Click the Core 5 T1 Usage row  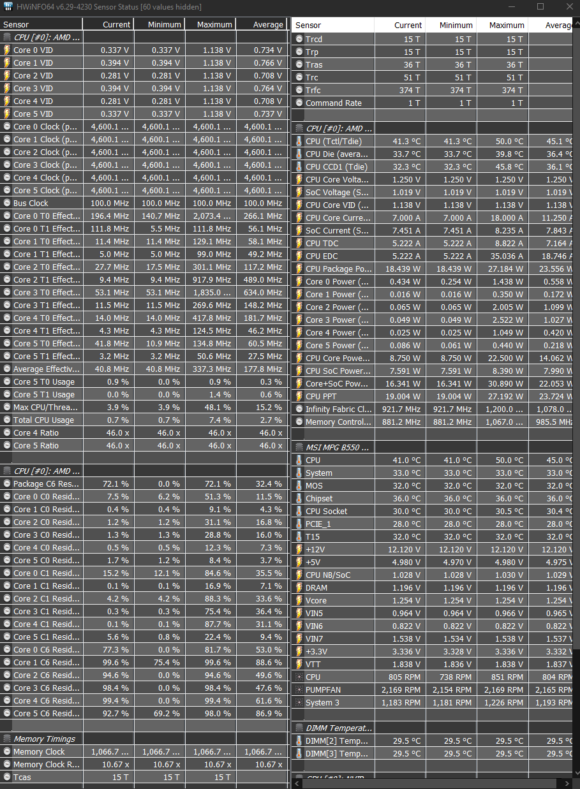(x=144, y=394)
